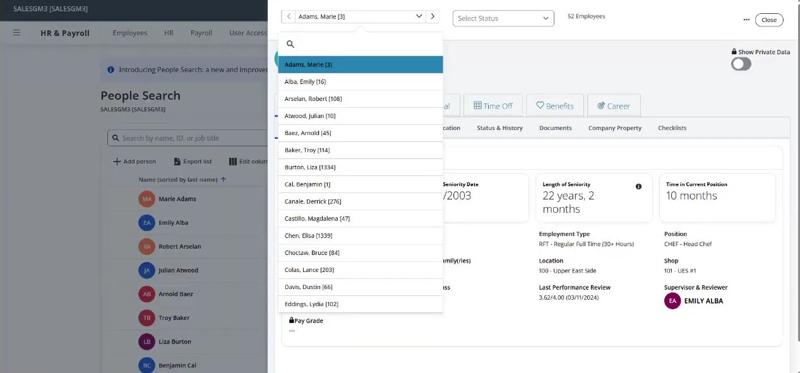Image resolution: width=800 pixels, height=373 pixels.
Task: Select Canale, Derrick [276] in dropdown
Action: pyautogui.click(x=361, y=201)
